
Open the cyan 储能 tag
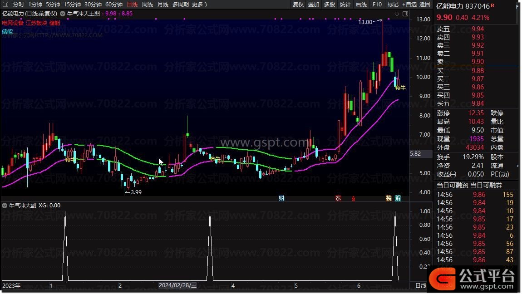tap(7, 32)
